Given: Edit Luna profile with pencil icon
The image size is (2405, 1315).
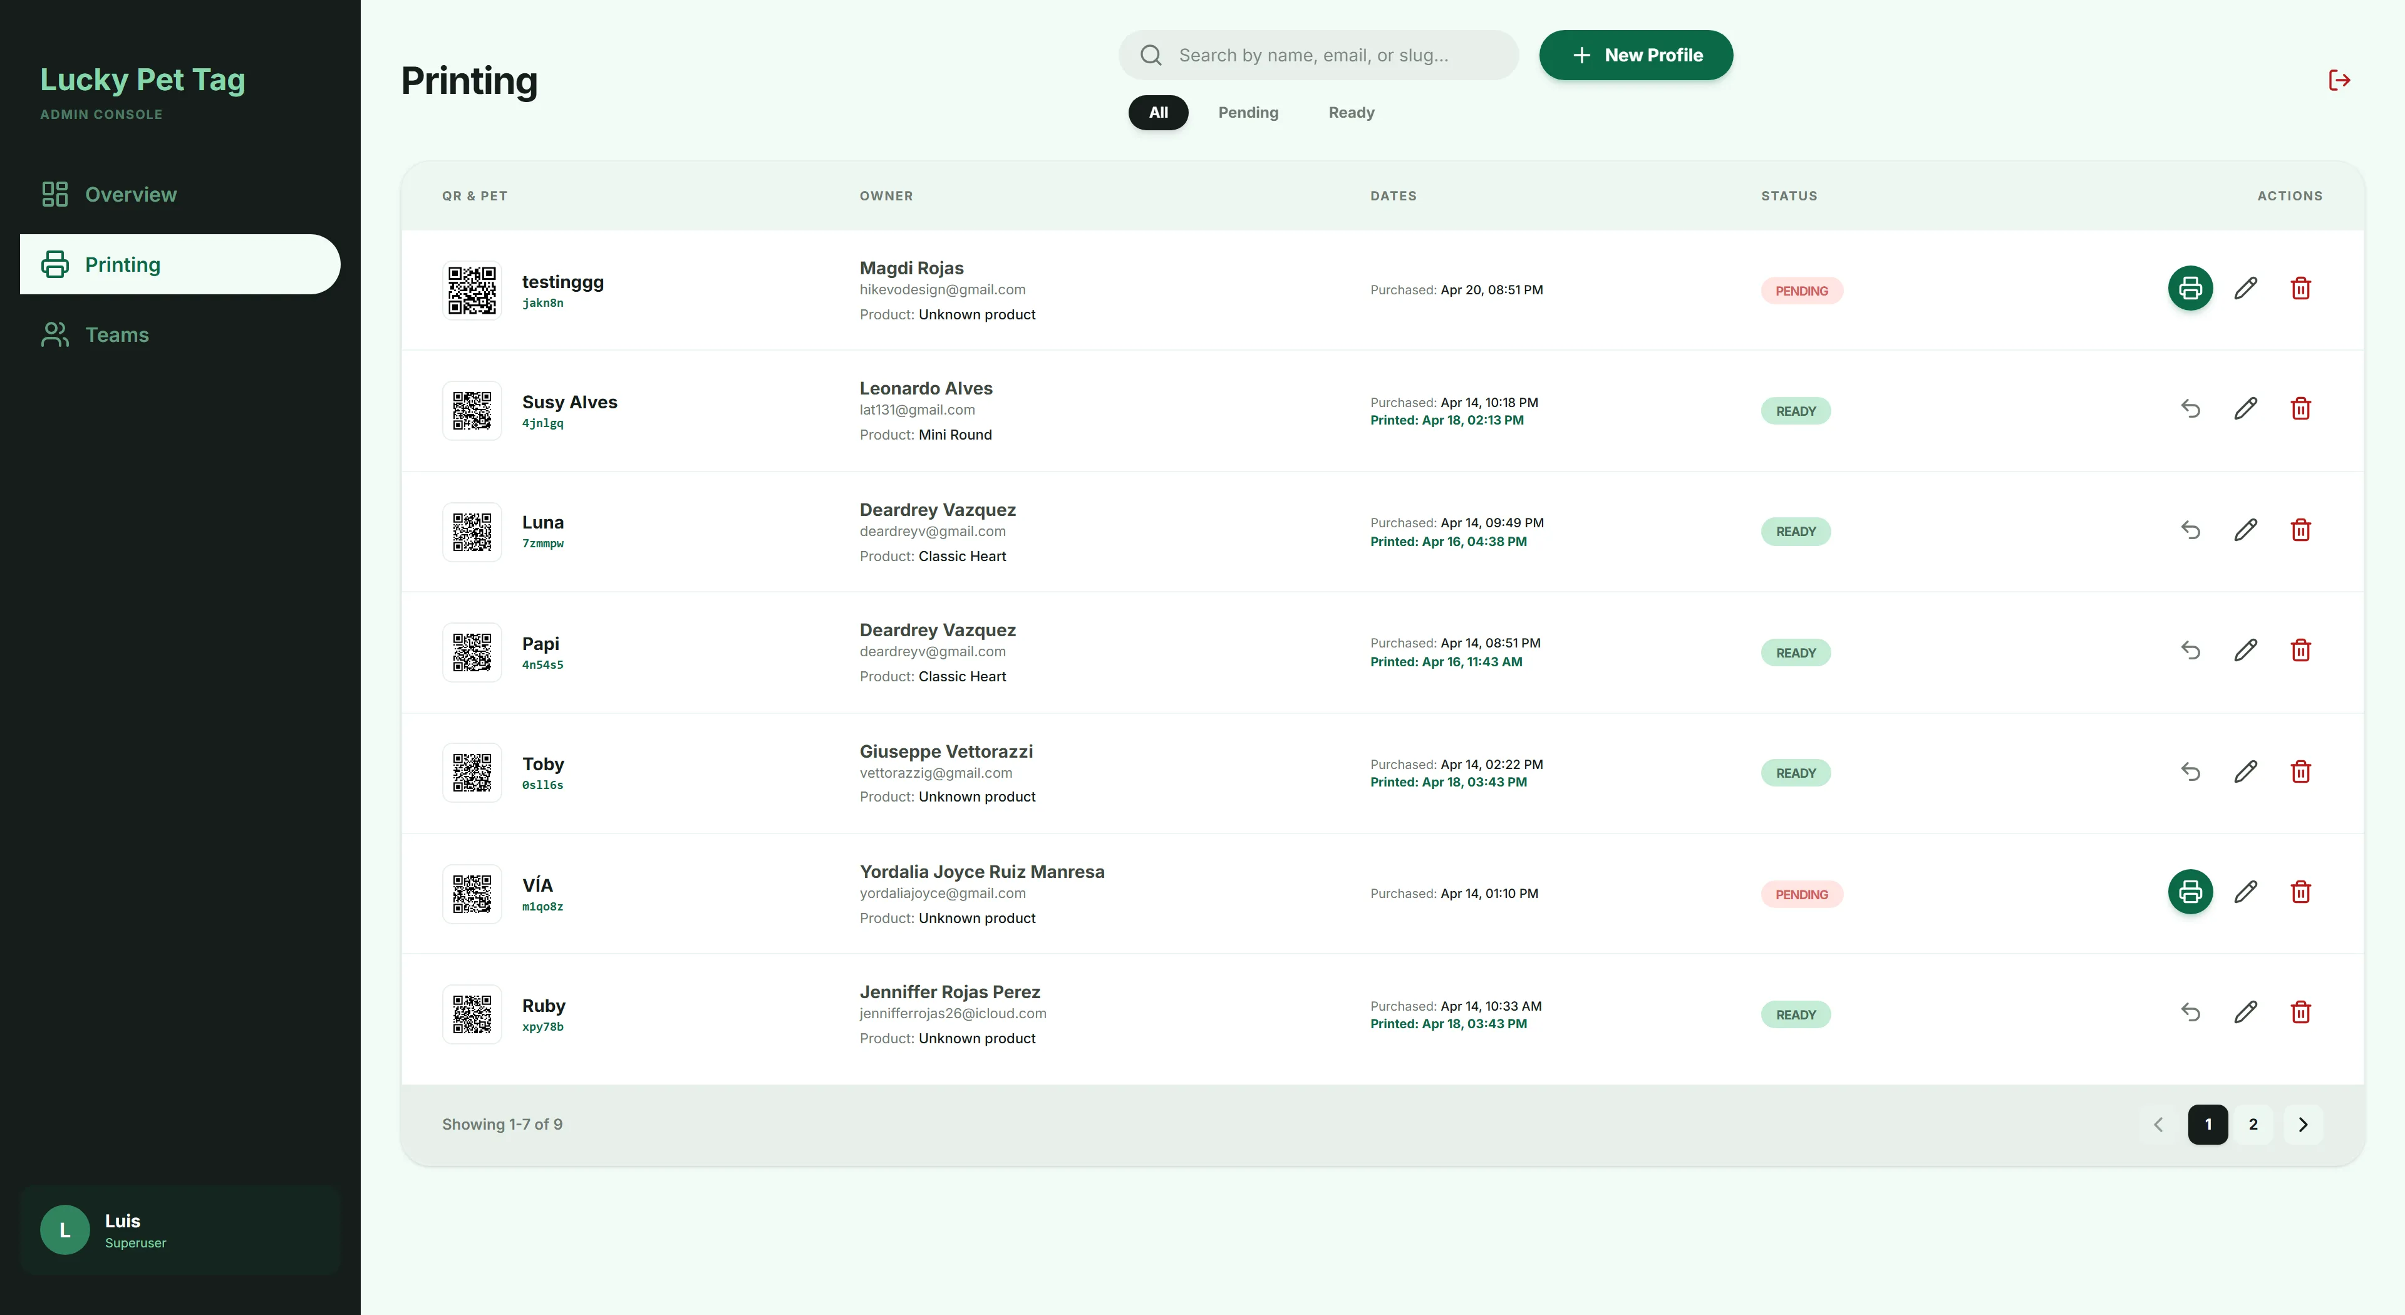Looking at the screenshot, I should [2245, 530].
